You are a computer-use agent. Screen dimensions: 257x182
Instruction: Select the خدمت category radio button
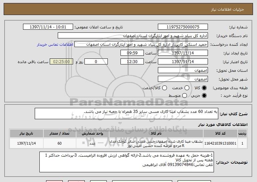[x=187, y=88]
